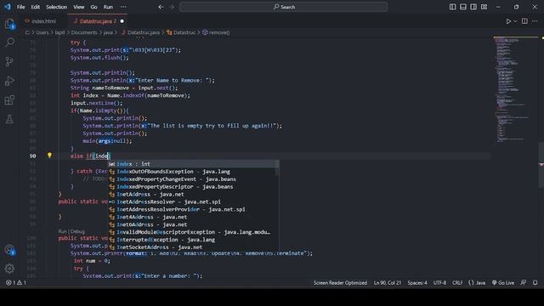Choose the Inet6Address suggestion
The width and height of the screenshot is (544, 306).
click(x=193, y=224)
